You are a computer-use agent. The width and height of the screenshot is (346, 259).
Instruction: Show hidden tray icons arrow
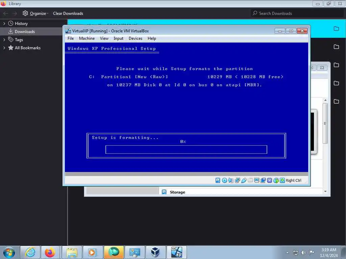(287, 253)
